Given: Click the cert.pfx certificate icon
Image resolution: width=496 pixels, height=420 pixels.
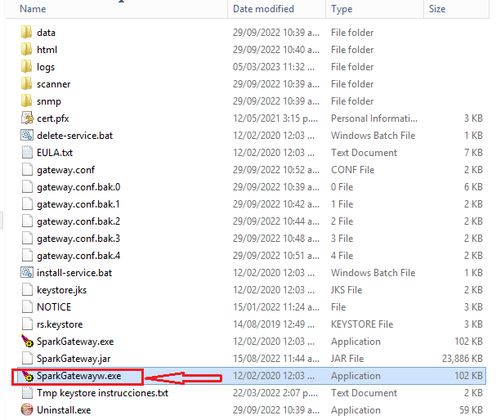Looking at the screenshot, I should [x=27, y=118].
